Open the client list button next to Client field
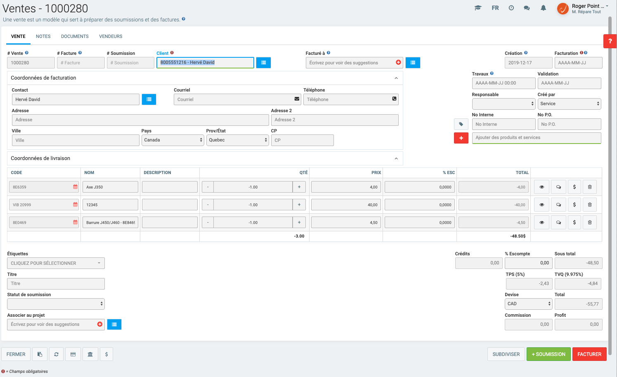 click(x=263, y=63)
